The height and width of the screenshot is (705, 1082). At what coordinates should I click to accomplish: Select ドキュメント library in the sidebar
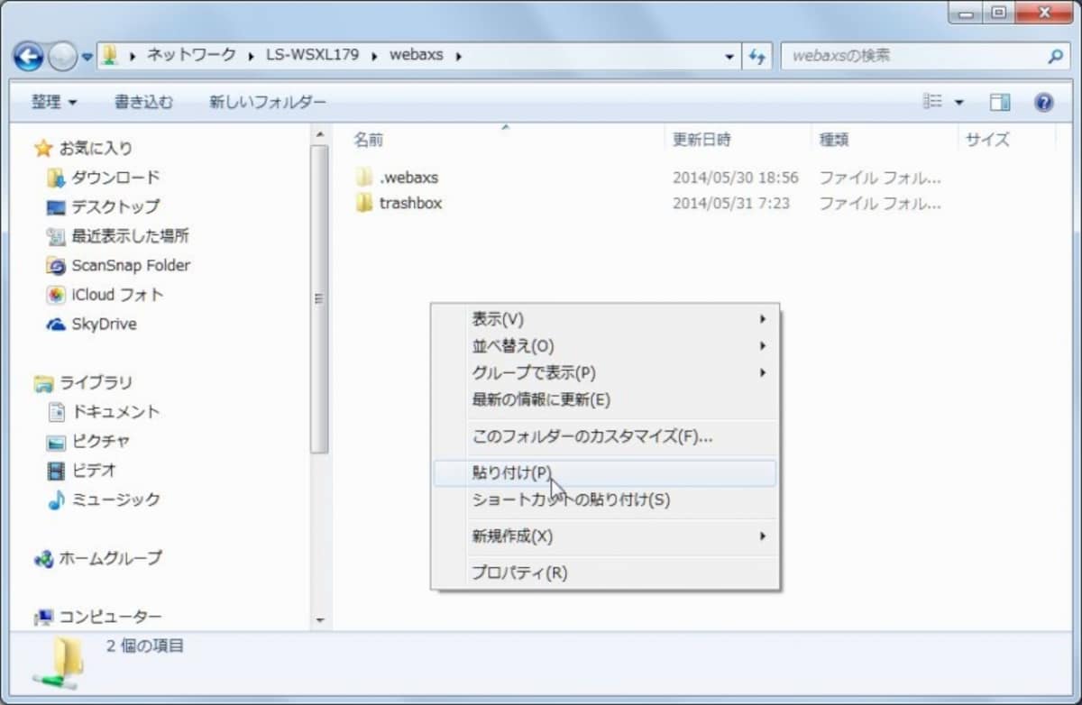click(115, 411)
